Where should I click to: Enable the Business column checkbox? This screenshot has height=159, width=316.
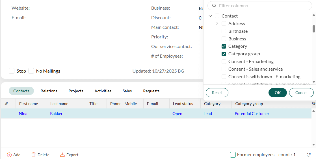point(224,39)
